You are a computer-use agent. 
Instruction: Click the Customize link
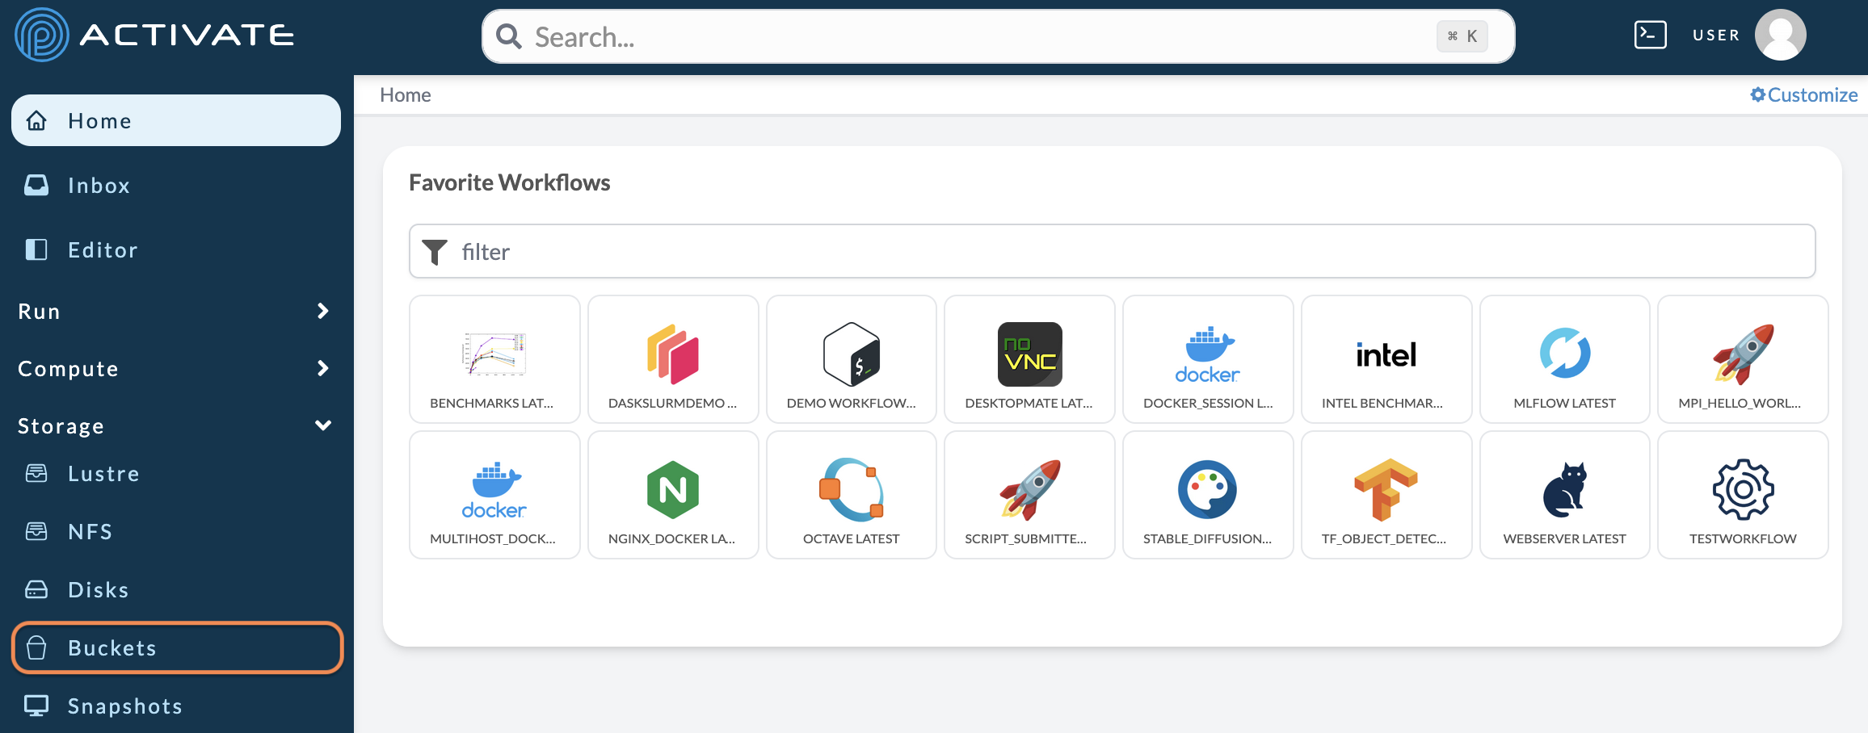pyautogui.click(x=1803, y=94)
